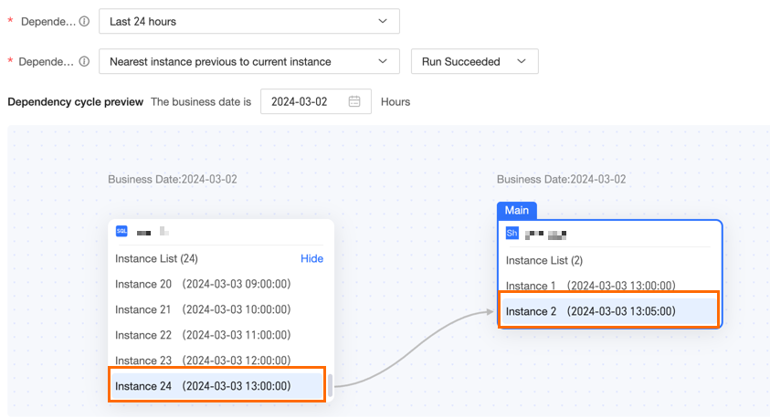
Task: Click chevron arrow of Run Succeeded selector
Action: pyautogui.click(x=522, y=62)
